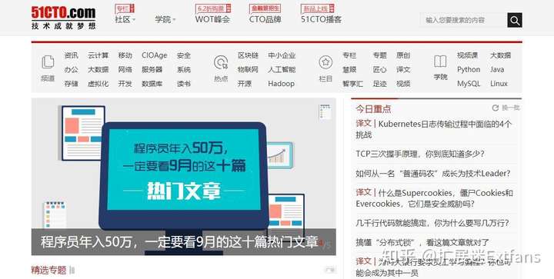Screen dimensions: 554x279
Task: Open 大数据 in the 频道 section
Action: (98, 69)
